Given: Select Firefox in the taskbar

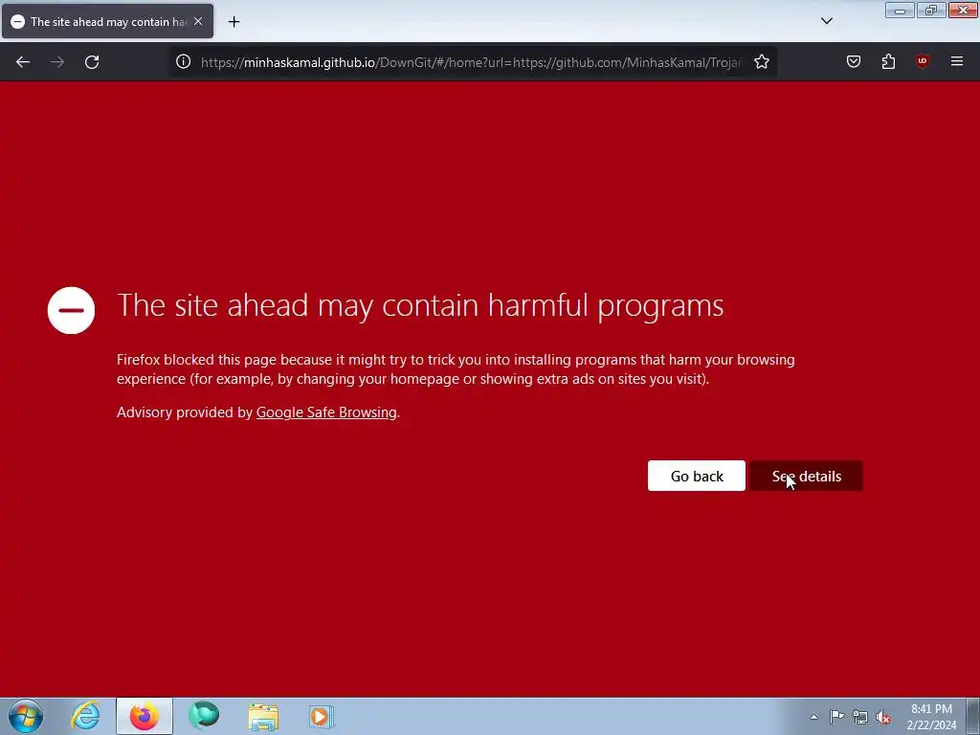Looking at the screenshot, I should tap(145, 716).
